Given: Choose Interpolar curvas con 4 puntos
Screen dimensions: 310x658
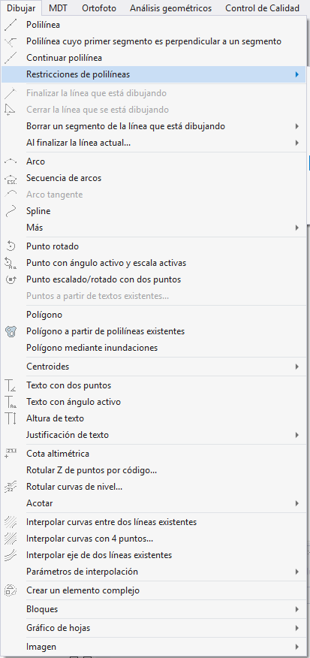Looking at the screenshot, I should (89, 539).
